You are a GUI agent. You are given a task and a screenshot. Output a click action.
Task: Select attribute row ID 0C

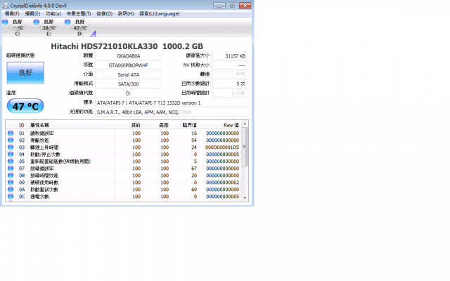[124, 197]
